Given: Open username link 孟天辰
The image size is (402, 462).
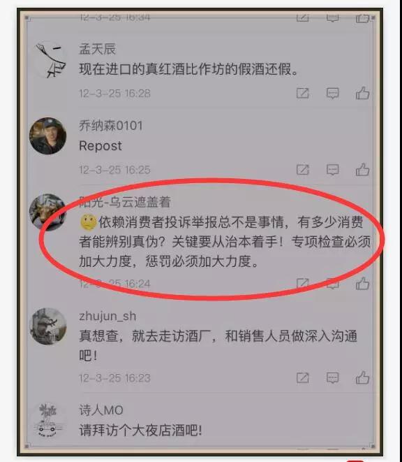Looking at the screenshot, I should [98, 49].
